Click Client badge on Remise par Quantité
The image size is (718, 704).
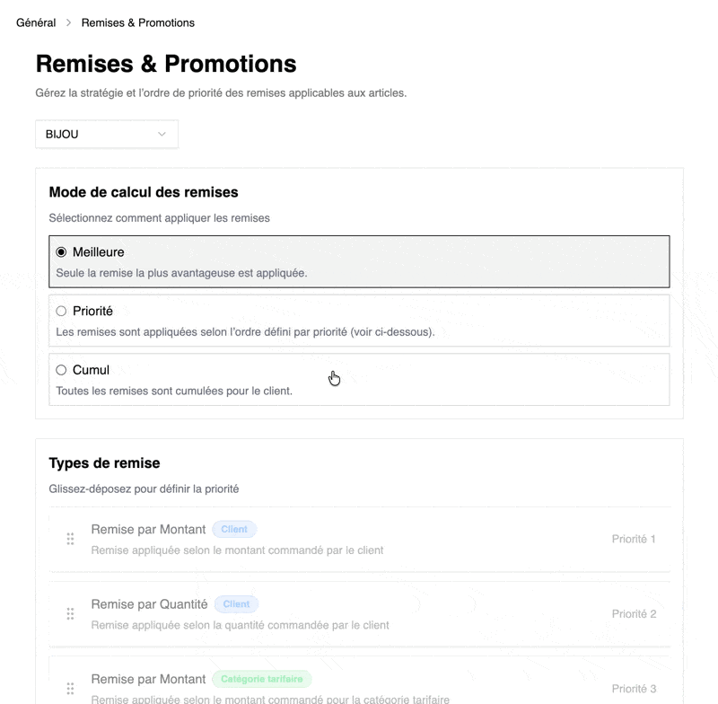point(236,604)
